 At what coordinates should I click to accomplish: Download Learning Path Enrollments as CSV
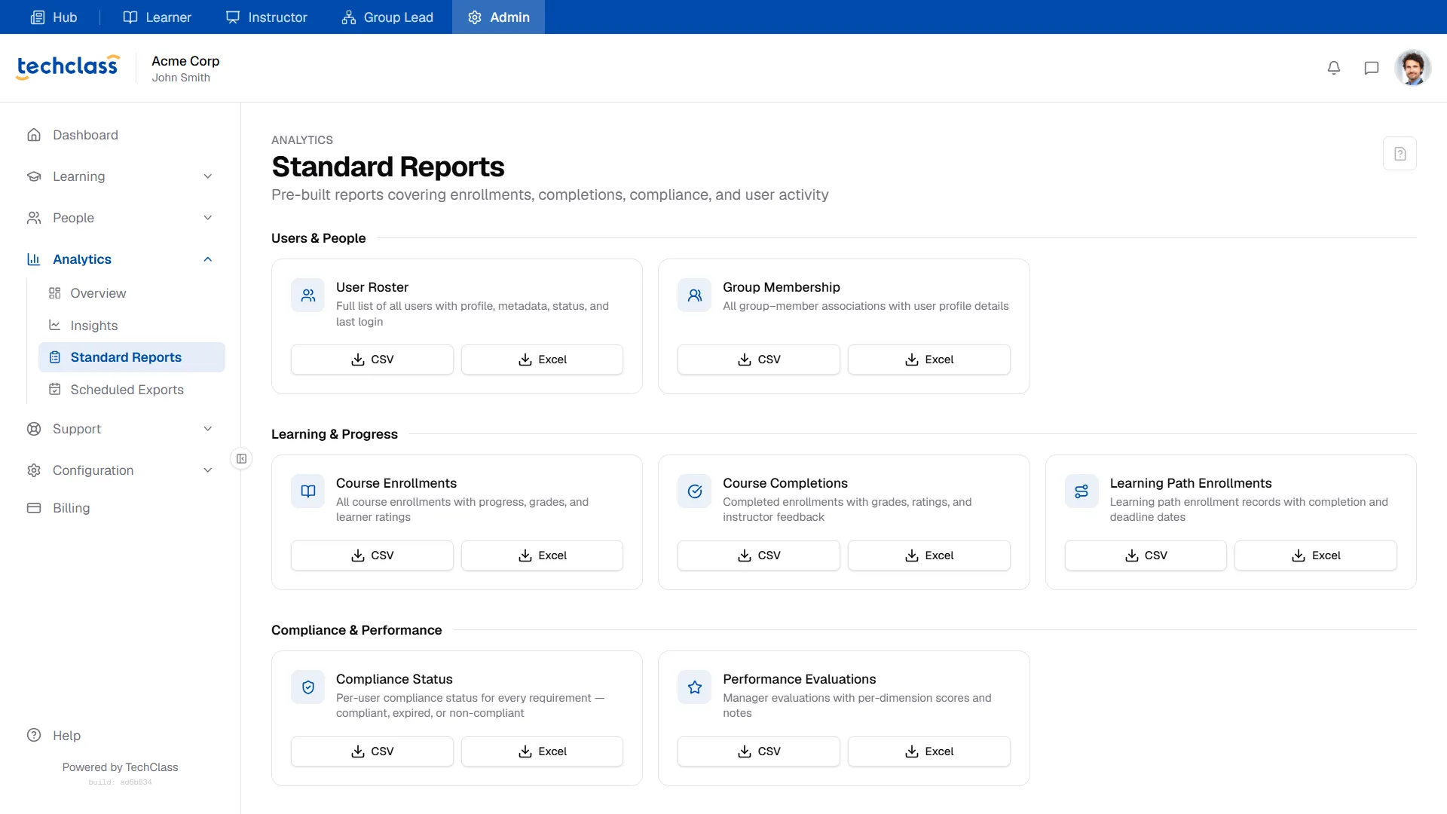point(1146,555)
